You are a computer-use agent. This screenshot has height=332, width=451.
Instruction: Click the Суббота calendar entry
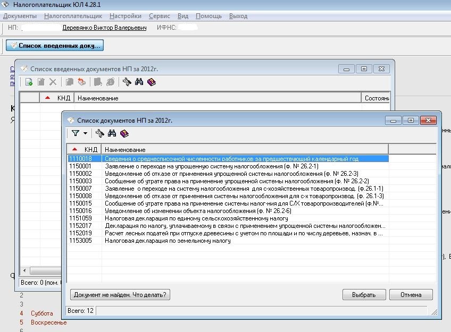coord(41,313)
